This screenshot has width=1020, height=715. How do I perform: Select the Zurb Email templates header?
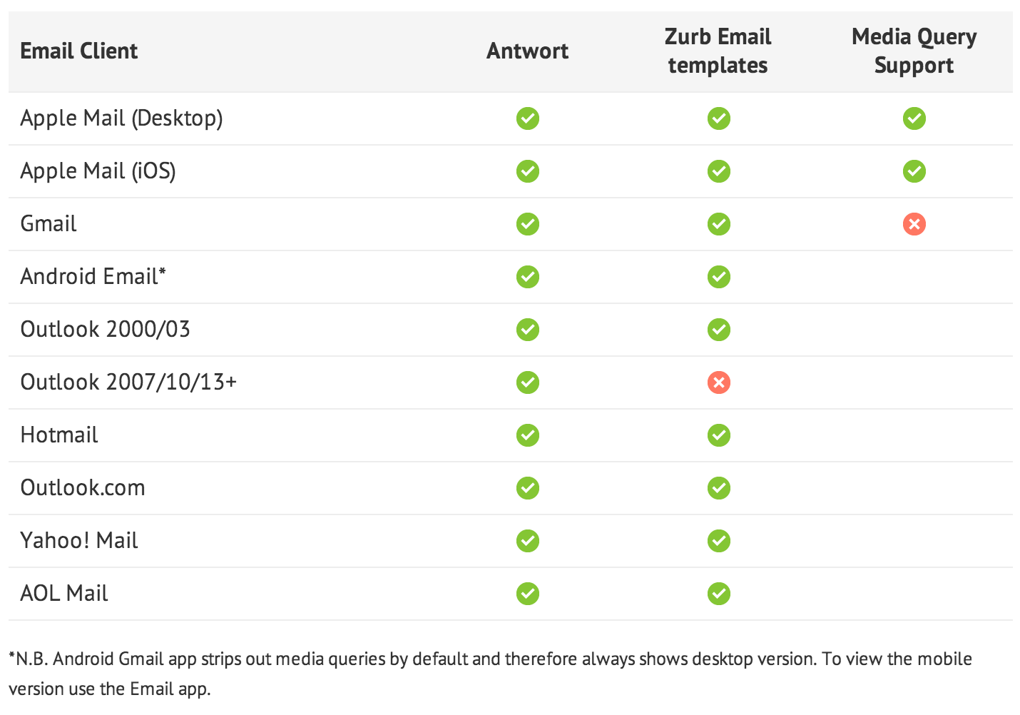click(x=718, y=51)
